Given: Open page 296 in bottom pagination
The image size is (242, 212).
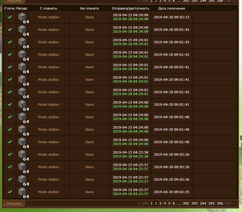Looking at the screenshot, I should [x=220, y=203].
